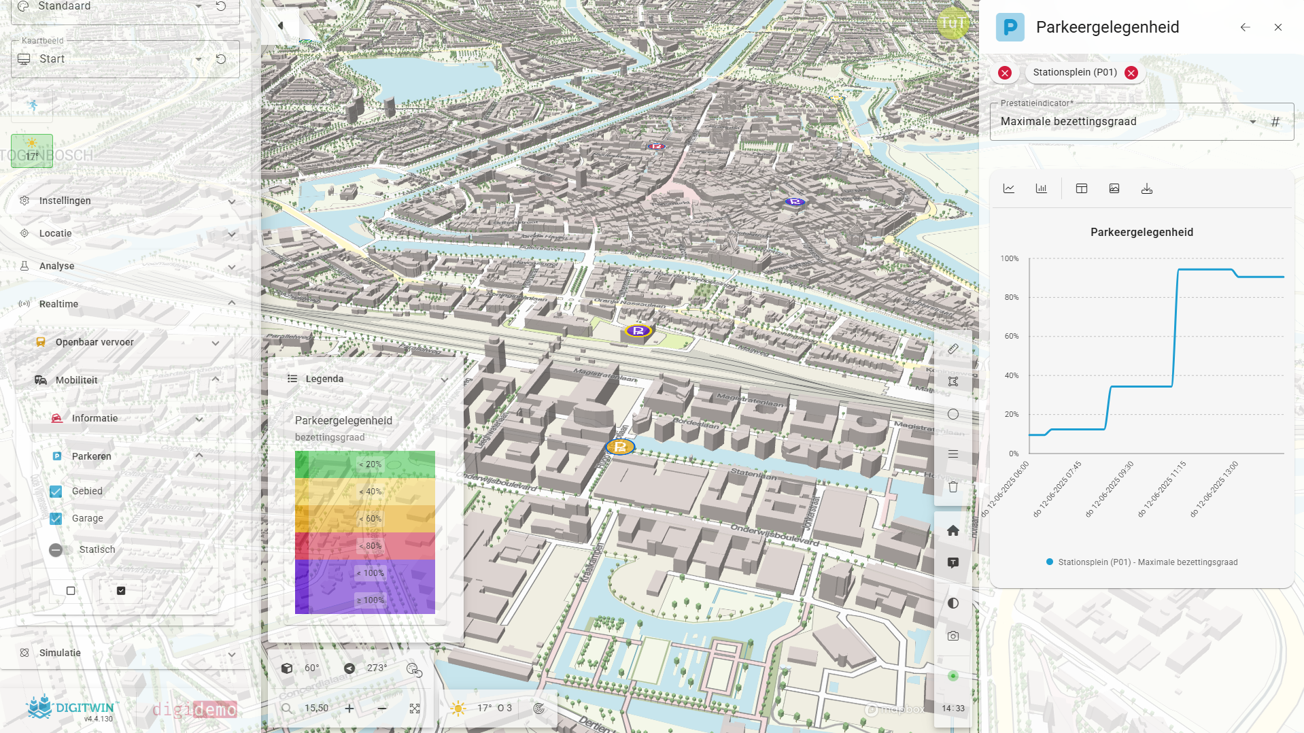Click the trash icon to clear map selections
Image resolution: width=1304 pixels, height=733 pixels.
[953, 487]
